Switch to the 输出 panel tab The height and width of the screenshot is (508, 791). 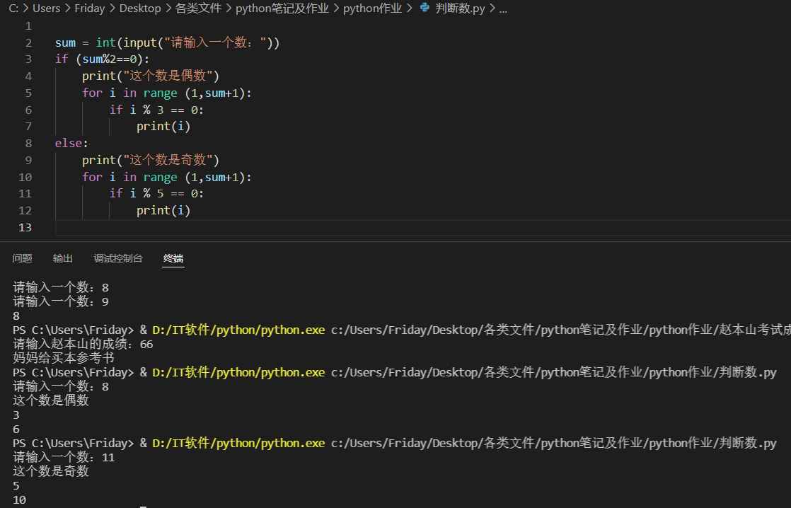(x=62, y=258)
